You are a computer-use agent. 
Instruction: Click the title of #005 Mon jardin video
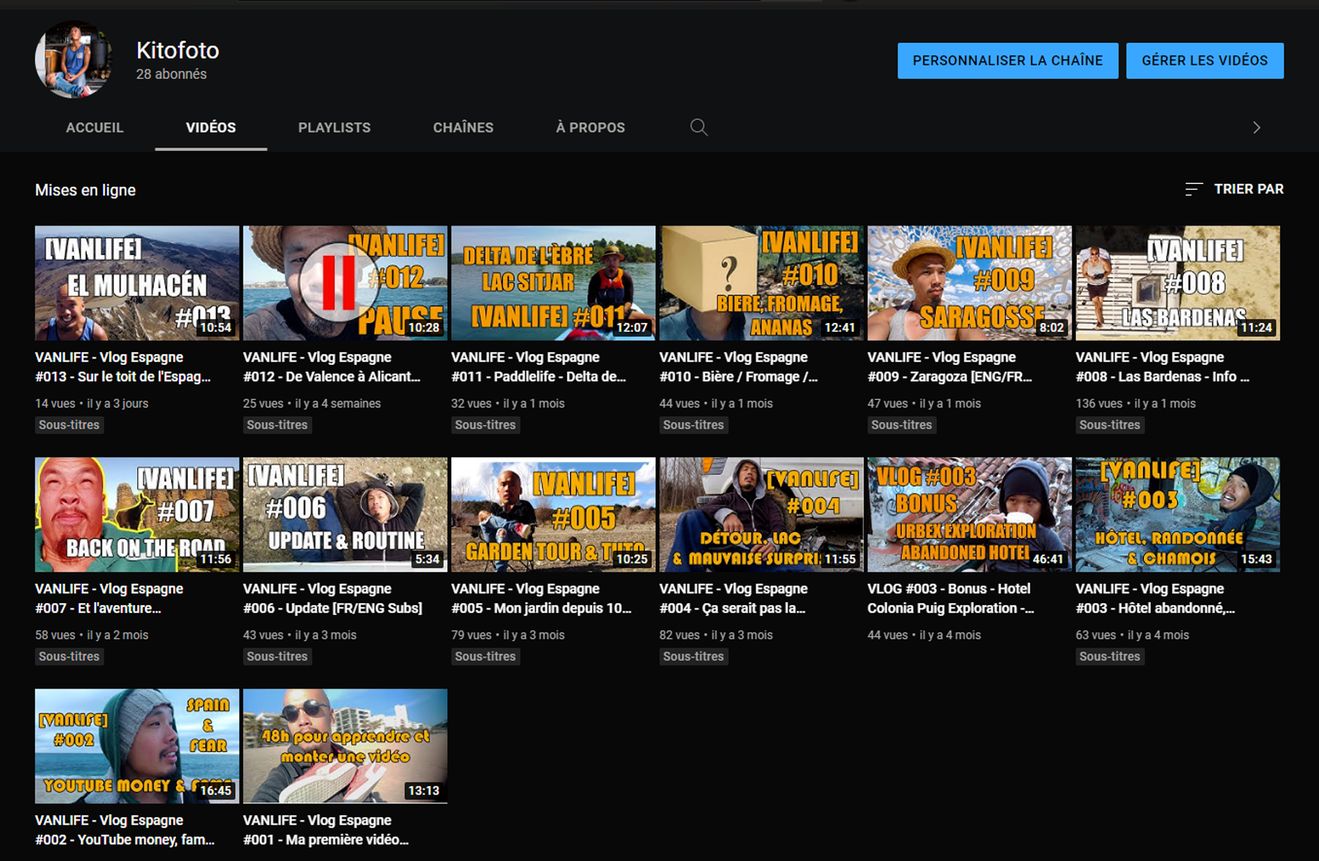pyautogui.click(x=541, y=598)
